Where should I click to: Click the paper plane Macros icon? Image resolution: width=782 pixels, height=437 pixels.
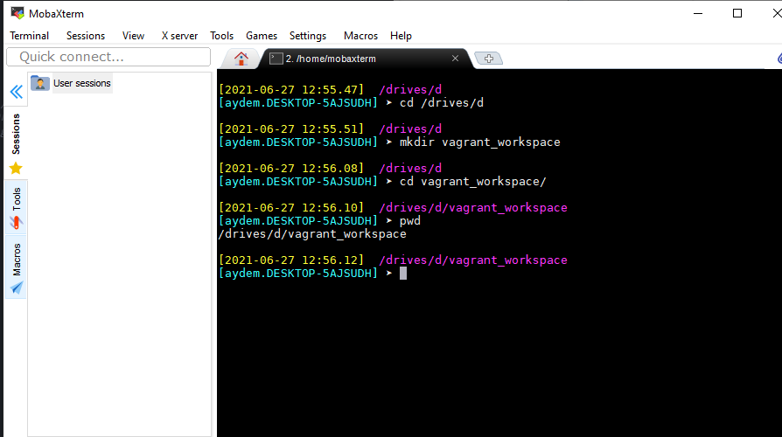click(17, 288)
